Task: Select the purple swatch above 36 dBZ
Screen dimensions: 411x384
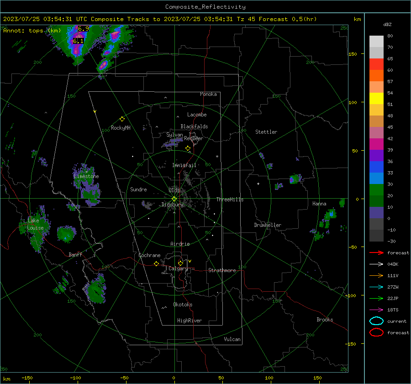Action: pos(376,155)
